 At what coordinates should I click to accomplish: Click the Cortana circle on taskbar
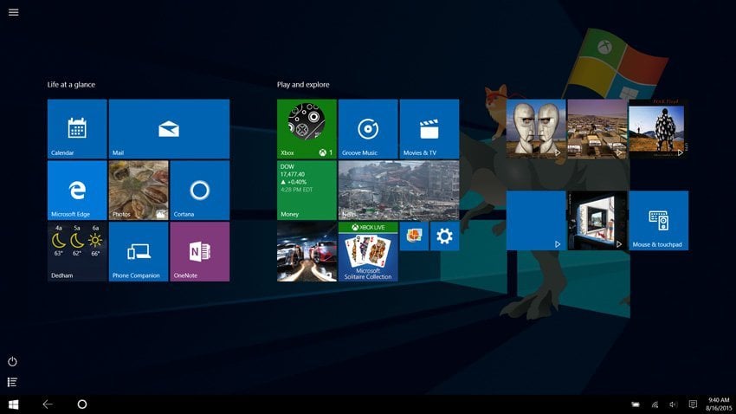pyautogui.click(x=82, y=404)
